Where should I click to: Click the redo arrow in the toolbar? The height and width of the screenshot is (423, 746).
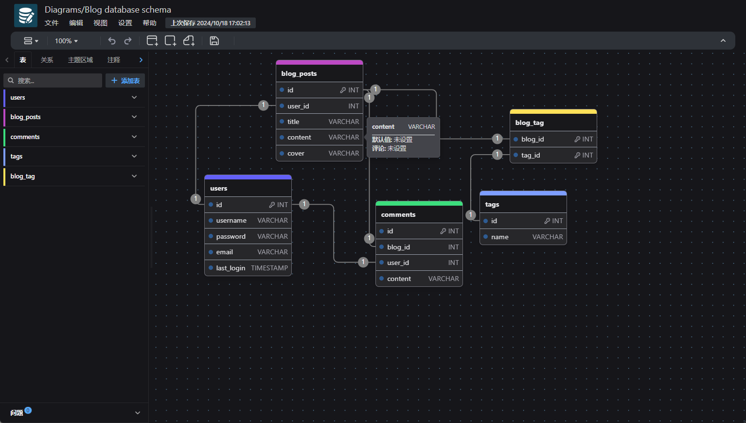[128, 41]
